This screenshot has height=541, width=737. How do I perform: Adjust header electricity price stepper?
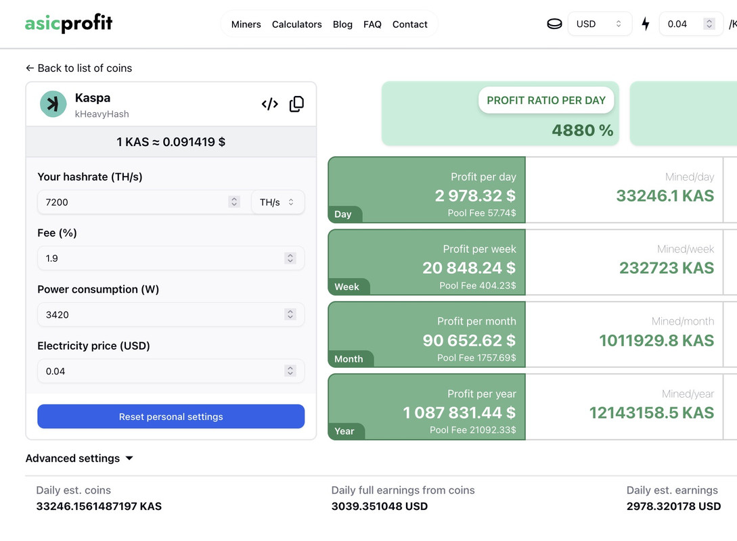tap(709, 24)
